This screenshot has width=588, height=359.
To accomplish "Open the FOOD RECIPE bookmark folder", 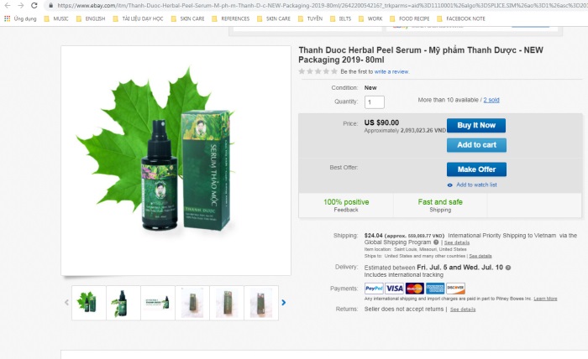I will (x=418, y=18).
